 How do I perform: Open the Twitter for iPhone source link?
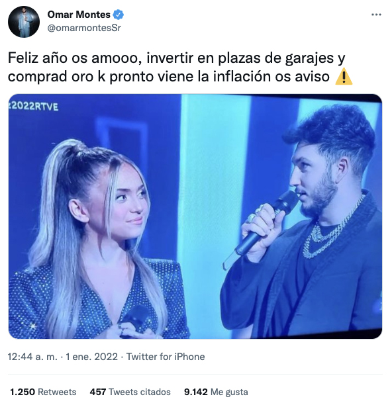coord(166,357)
